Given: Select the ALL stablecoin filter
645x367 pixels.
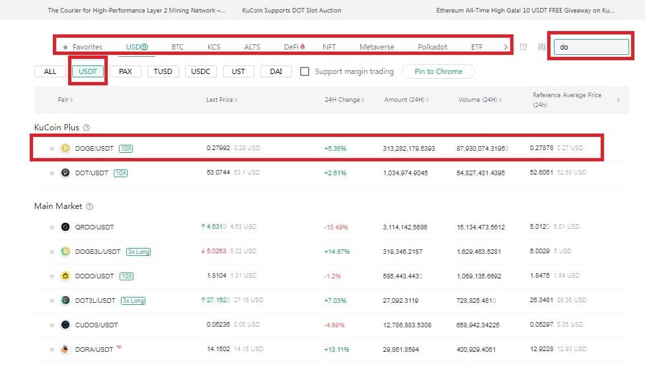Looking at the screenshot, I should (50, 71).
